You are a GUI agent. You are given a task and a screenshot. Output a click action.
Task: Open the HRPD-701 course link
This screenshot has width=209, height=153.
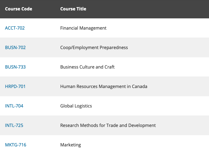[15, 86]
